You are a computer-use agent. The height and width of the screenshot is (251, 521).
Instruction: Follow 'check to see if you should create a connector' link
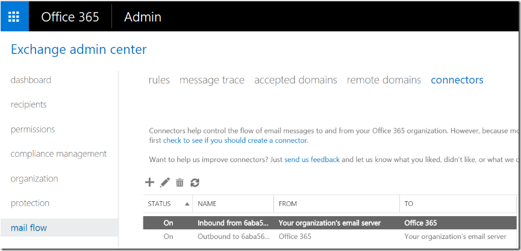[x=236, y=141]
